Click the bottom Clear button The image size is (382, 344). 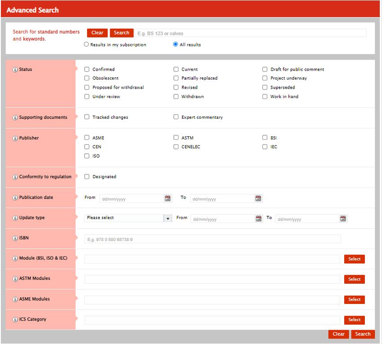pyautogui.click(x=338, y=334)
